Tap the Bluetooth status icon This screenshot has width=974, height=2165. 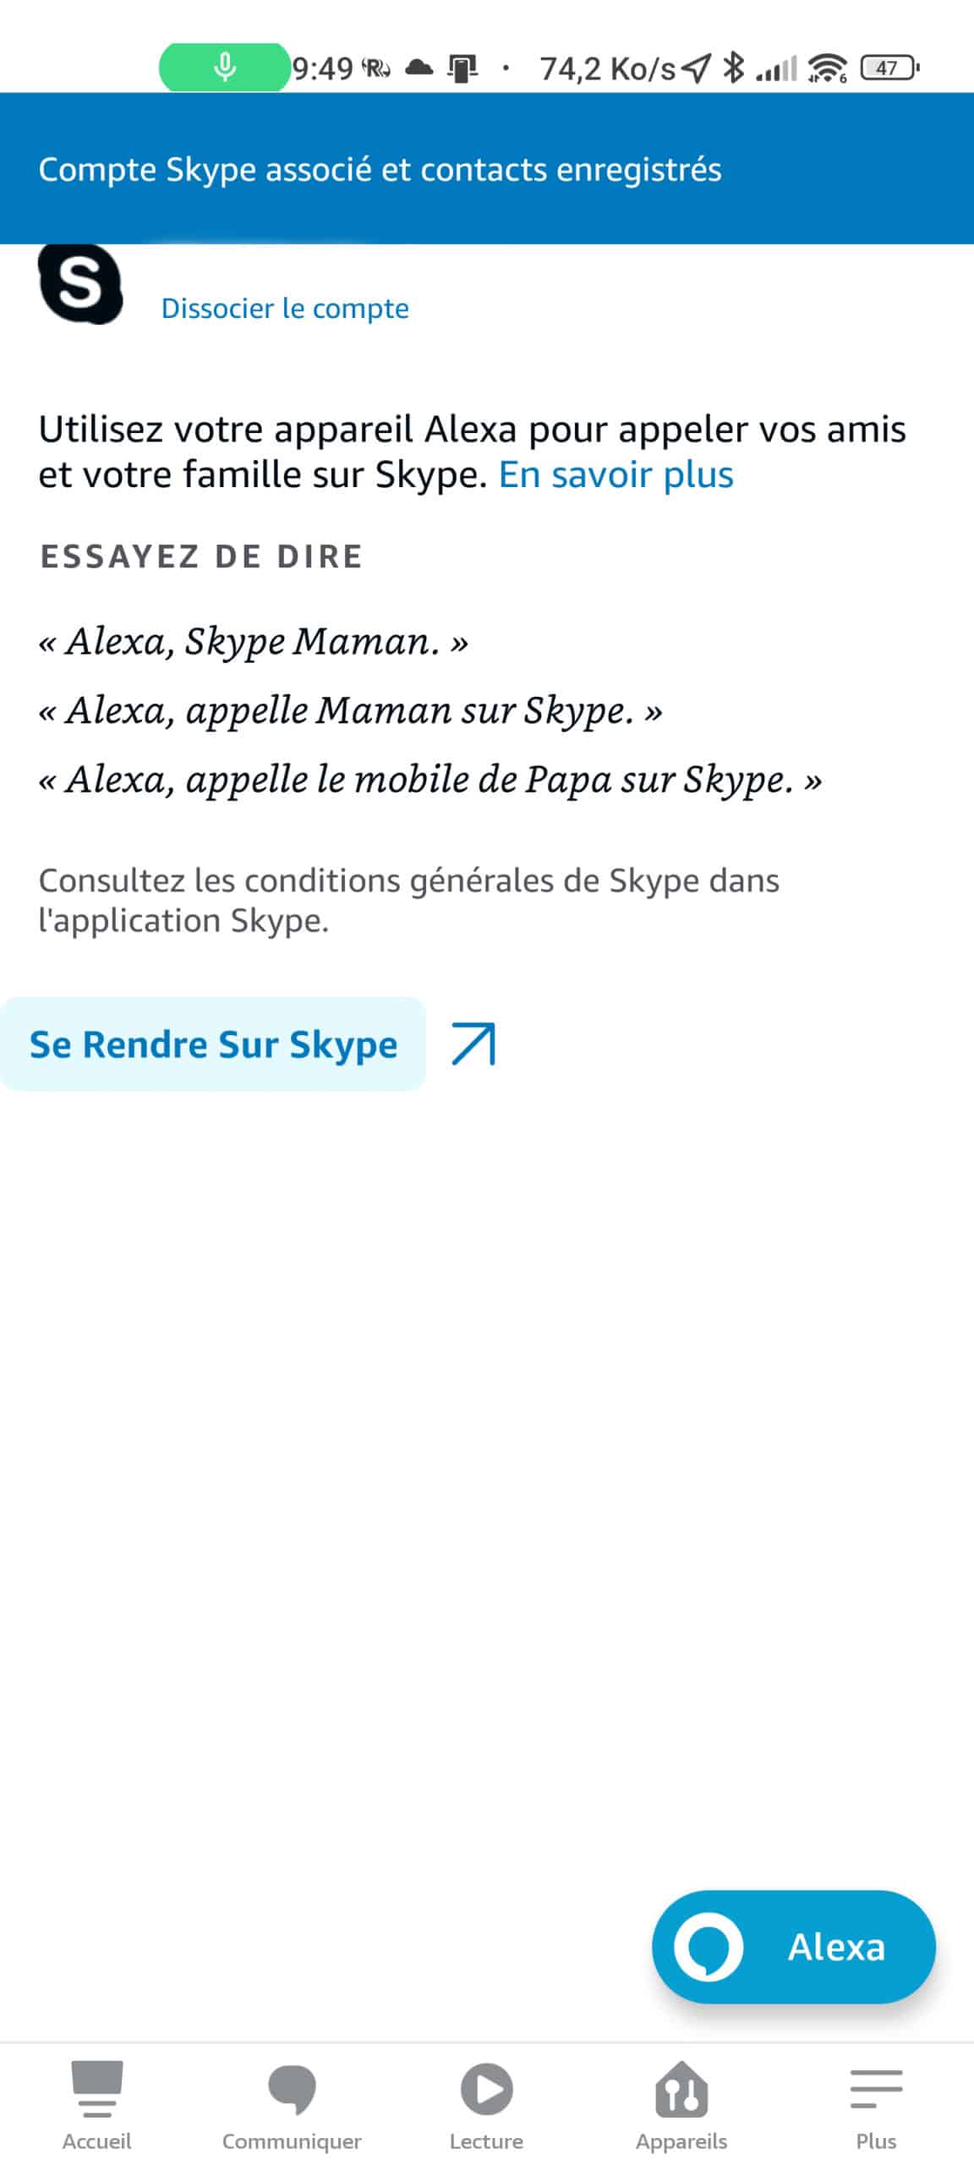[733, 67]
